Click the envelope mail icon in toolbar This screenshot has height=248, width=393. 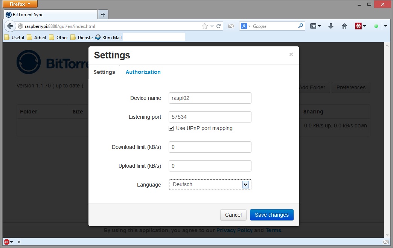pos(231,26)
